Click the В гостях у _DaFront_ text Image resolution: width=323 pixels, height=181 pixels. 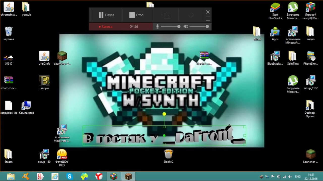164,136
